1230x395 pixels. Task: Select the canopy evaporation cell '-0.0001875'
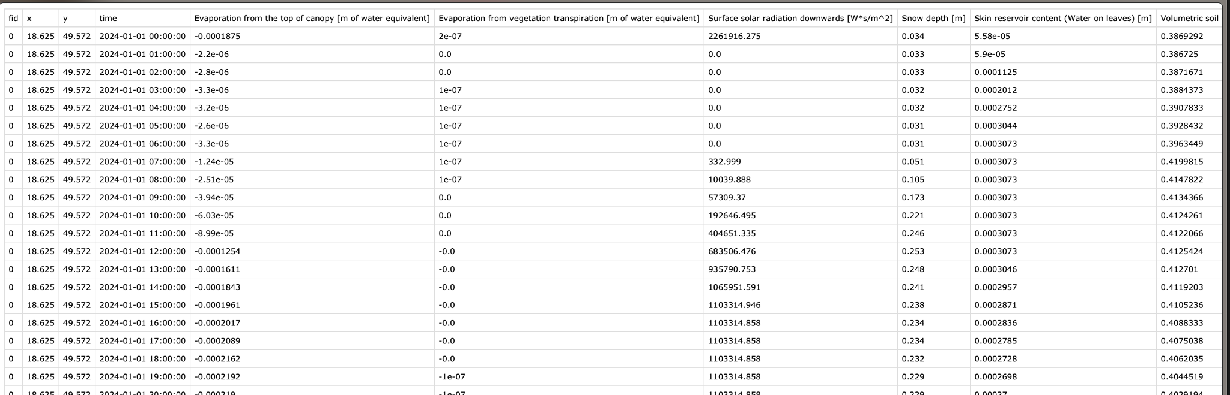217,37
